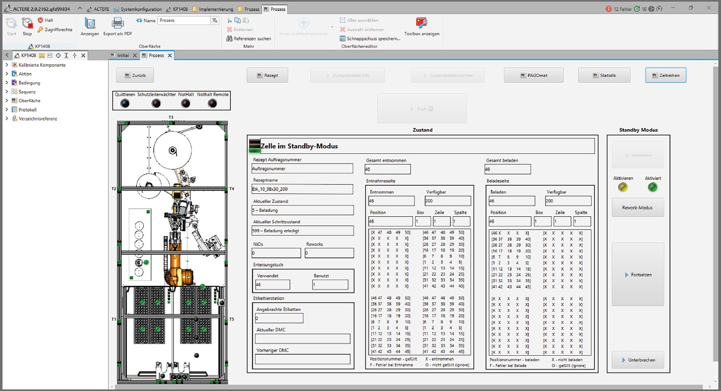Export surface with Export als PDF icon

coord(118,24)
